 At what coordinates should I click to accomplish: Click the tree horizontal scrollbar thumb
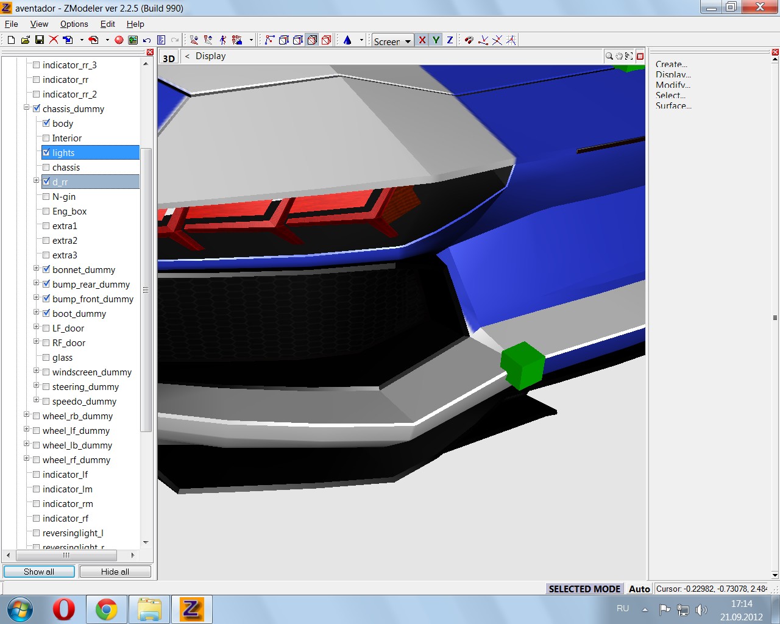click(x=66, y=555)
